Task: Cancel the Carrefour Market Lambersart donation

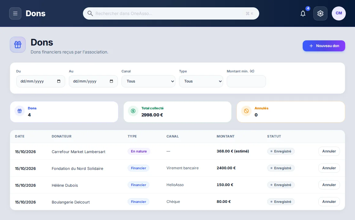Action: 329,151
